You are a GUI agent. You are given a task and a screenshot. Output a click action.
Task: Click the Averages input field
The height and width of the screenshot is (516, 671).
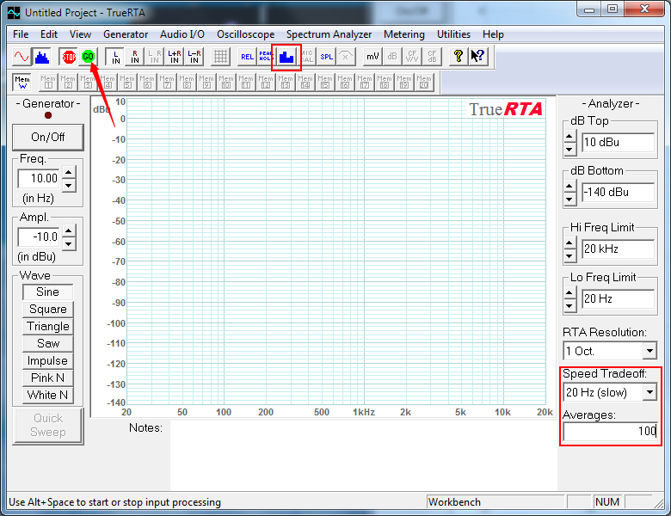pos(610,431)
